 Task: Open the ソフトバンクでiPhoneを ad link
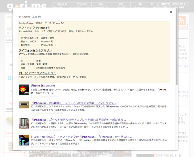click(x=34, y=28)
